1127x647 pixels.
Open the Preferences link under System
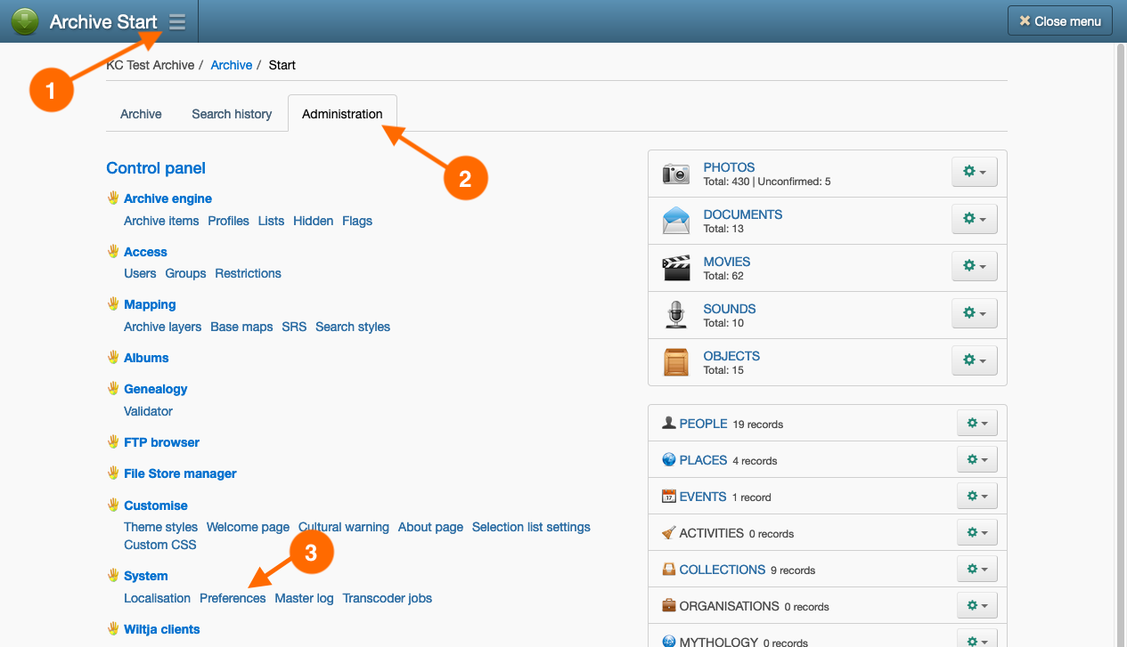point(233,598)
